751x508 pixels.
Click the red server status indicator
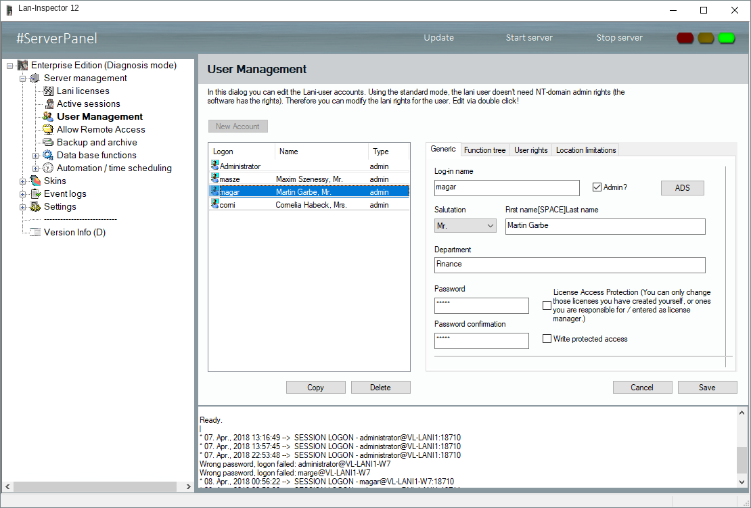click(x=685, y=38)
